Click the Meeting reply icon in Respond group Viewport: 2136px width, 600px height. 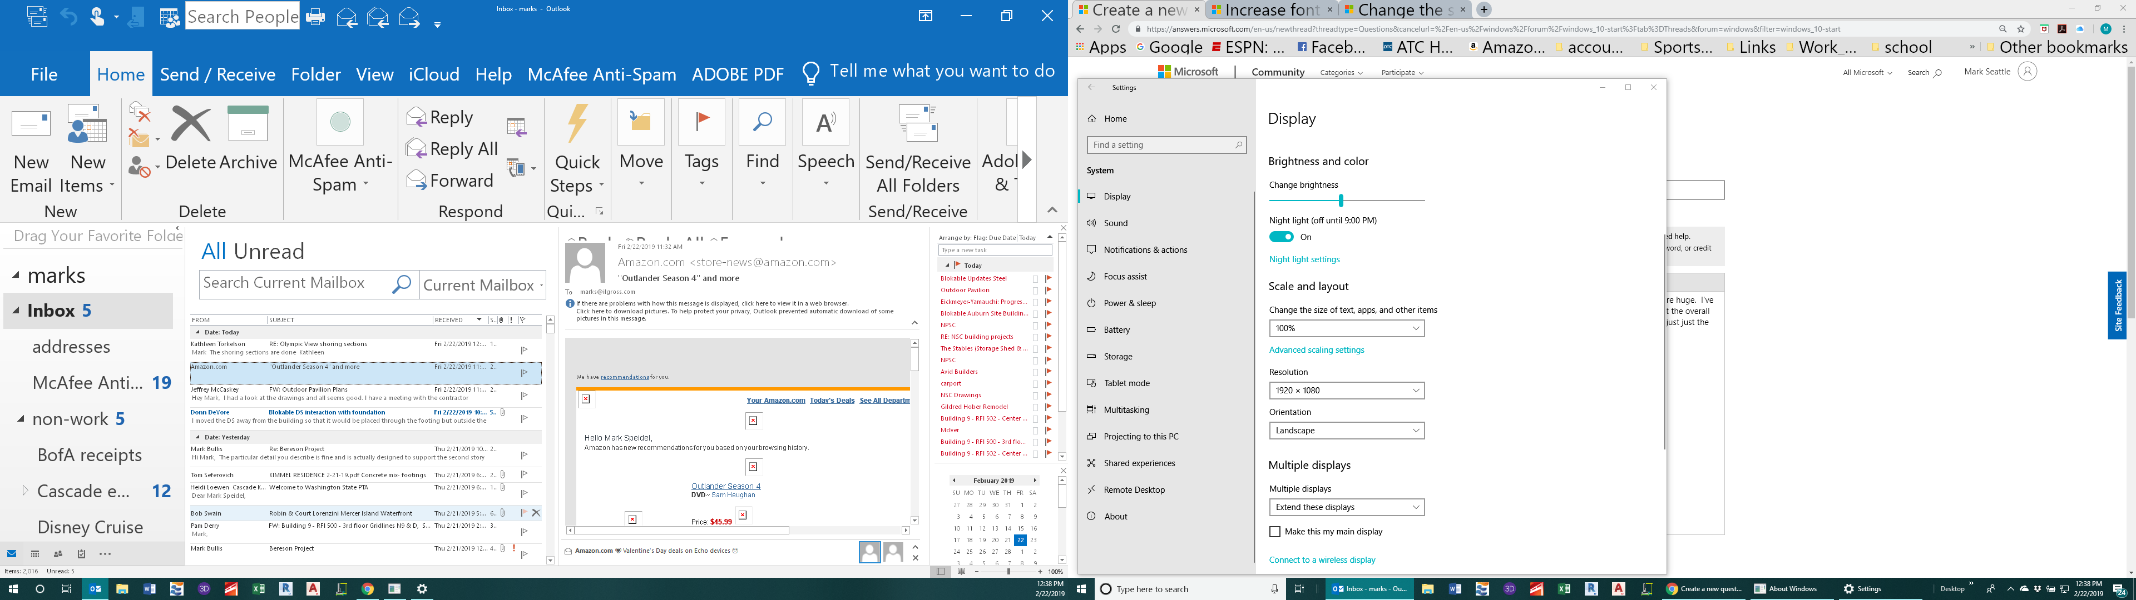516,127
